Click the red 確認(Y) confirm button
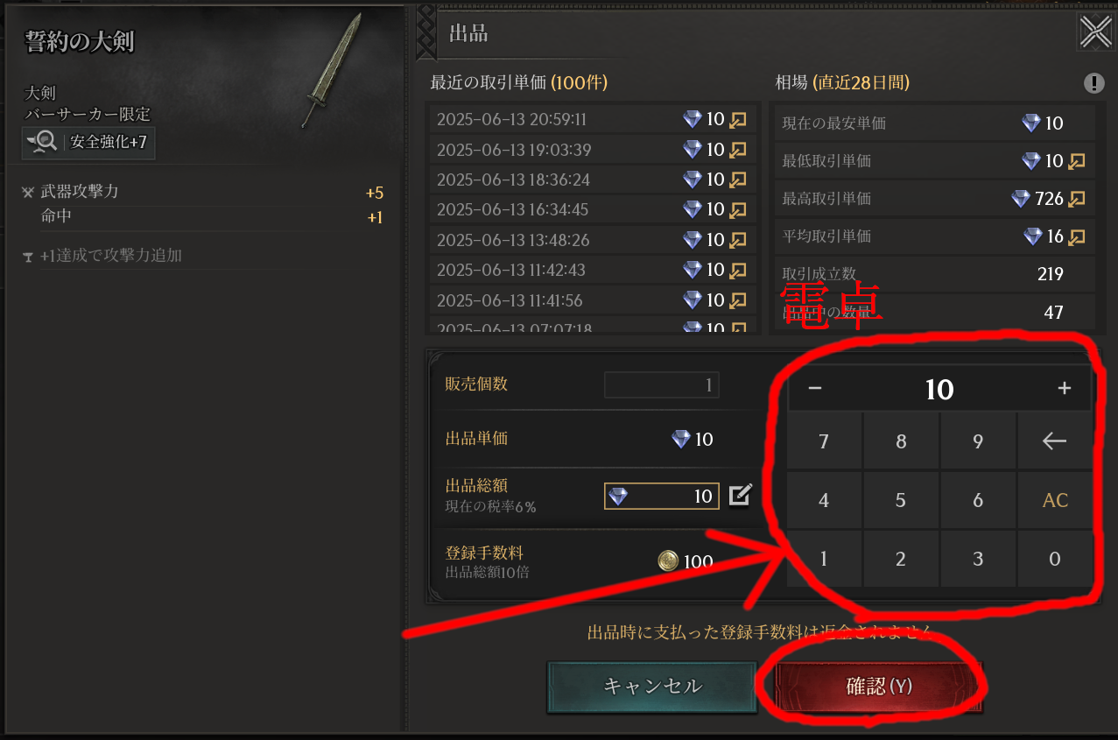 (x=879, y=687)
